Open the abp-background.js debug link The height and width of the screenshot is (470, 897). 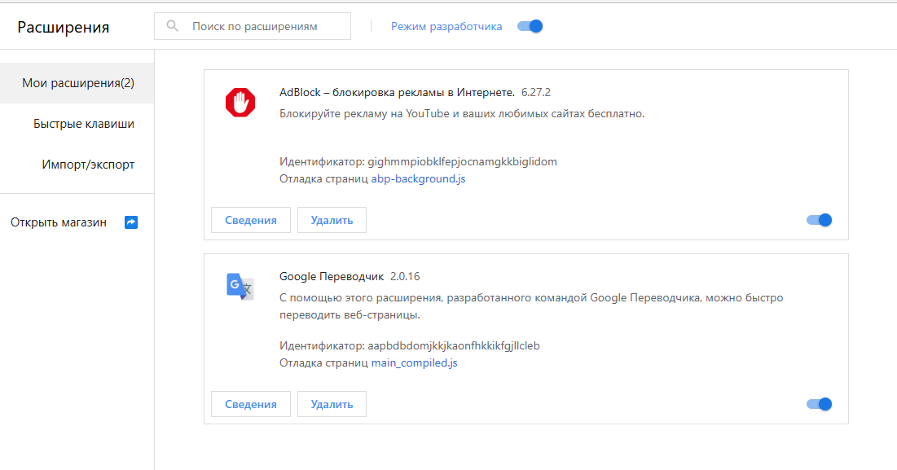[x=418, y=179]
